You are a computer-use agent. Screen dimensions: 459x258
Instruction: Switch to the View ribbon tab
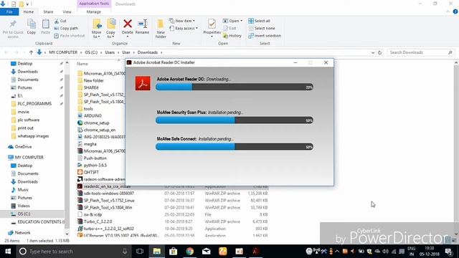(67, 11)
